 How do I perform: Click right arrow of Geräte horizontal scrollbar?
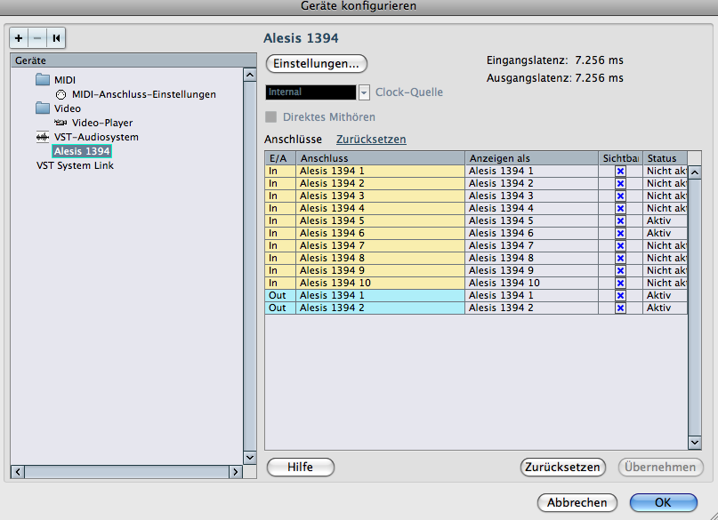point(236,471)
